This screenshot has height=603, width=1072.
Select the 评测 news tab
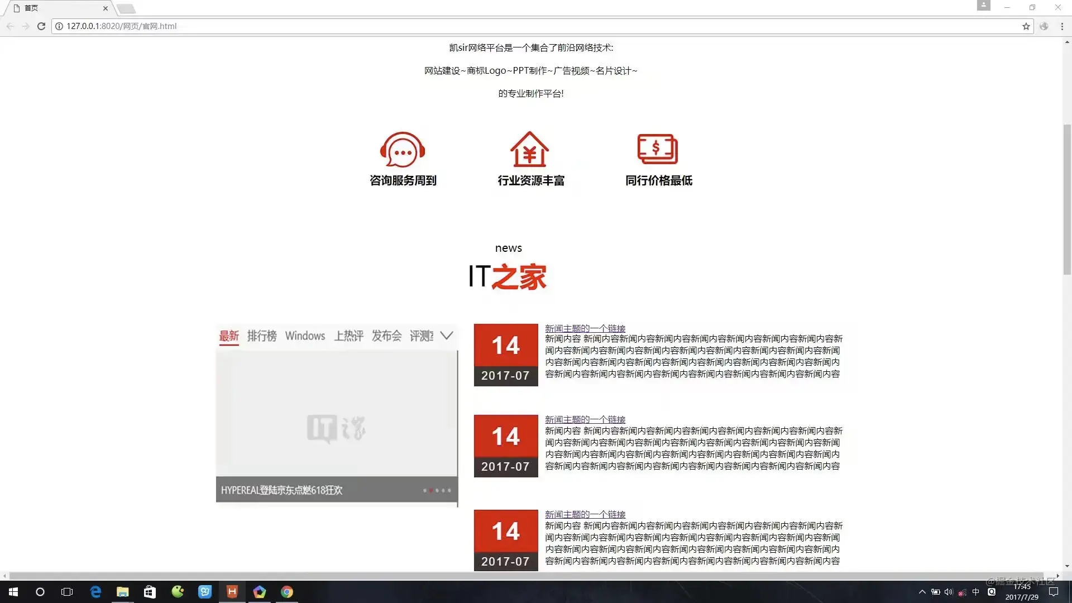(421, 336)
